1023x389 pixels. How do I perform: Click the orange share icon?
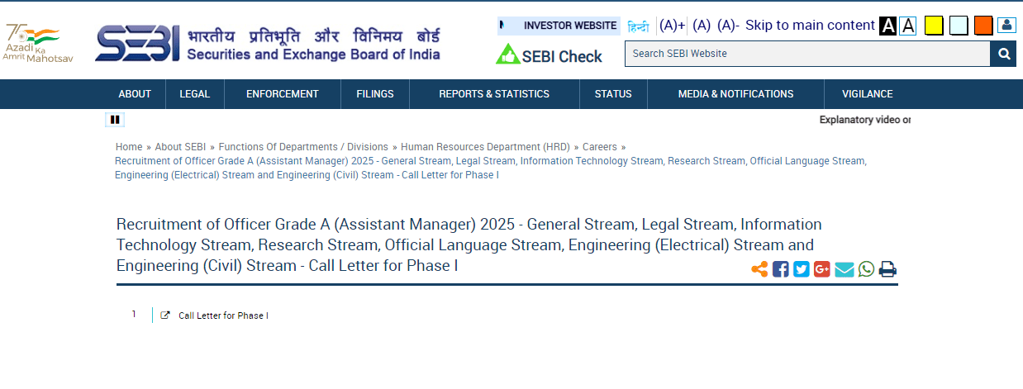[x=759, y=269]
